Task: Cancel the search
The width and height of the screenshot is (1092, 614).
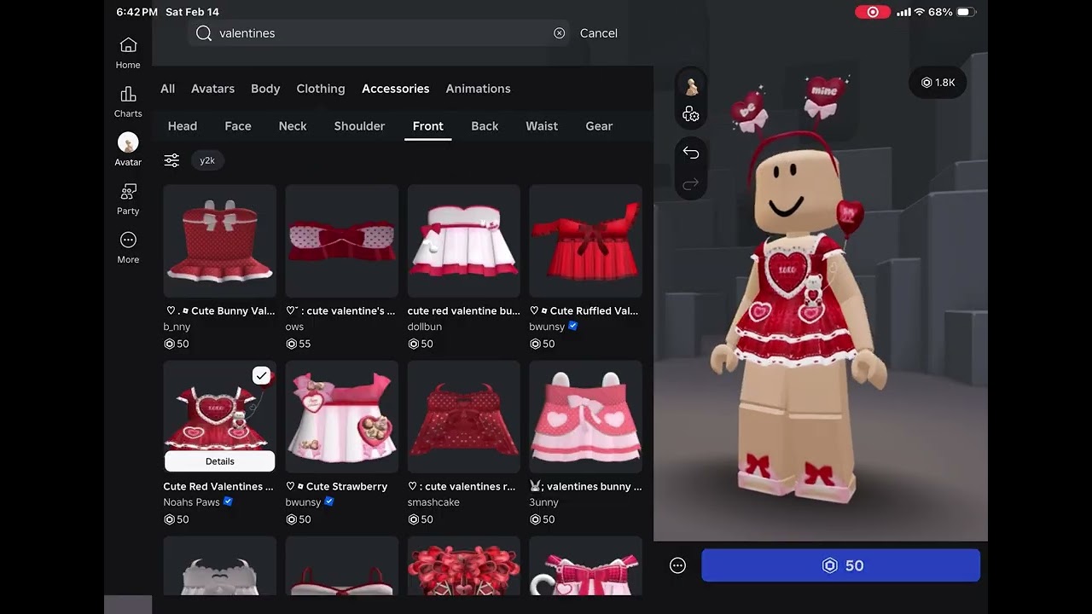Action: 599,33
